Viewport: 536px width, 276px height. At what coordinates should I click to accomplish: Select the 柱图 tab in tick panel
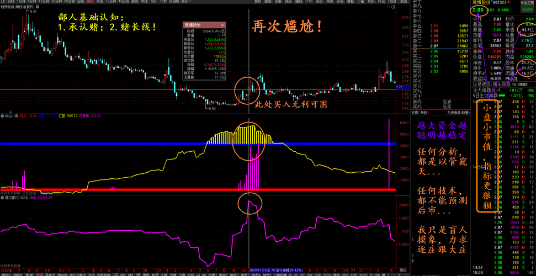point(415,112)
